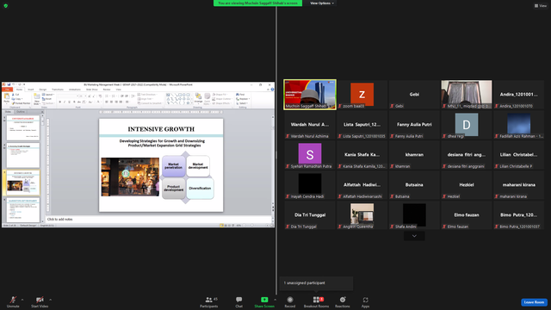Open the View layout menu
The height and width of the screenshot is (310, 551).
point(541,6)
